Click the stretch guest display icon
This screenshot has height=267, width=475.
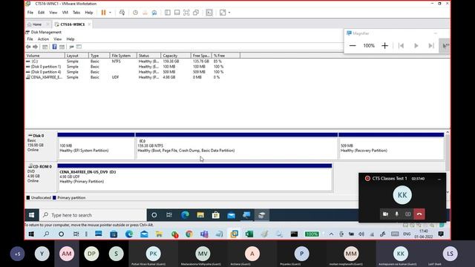[x=223, y=13]
